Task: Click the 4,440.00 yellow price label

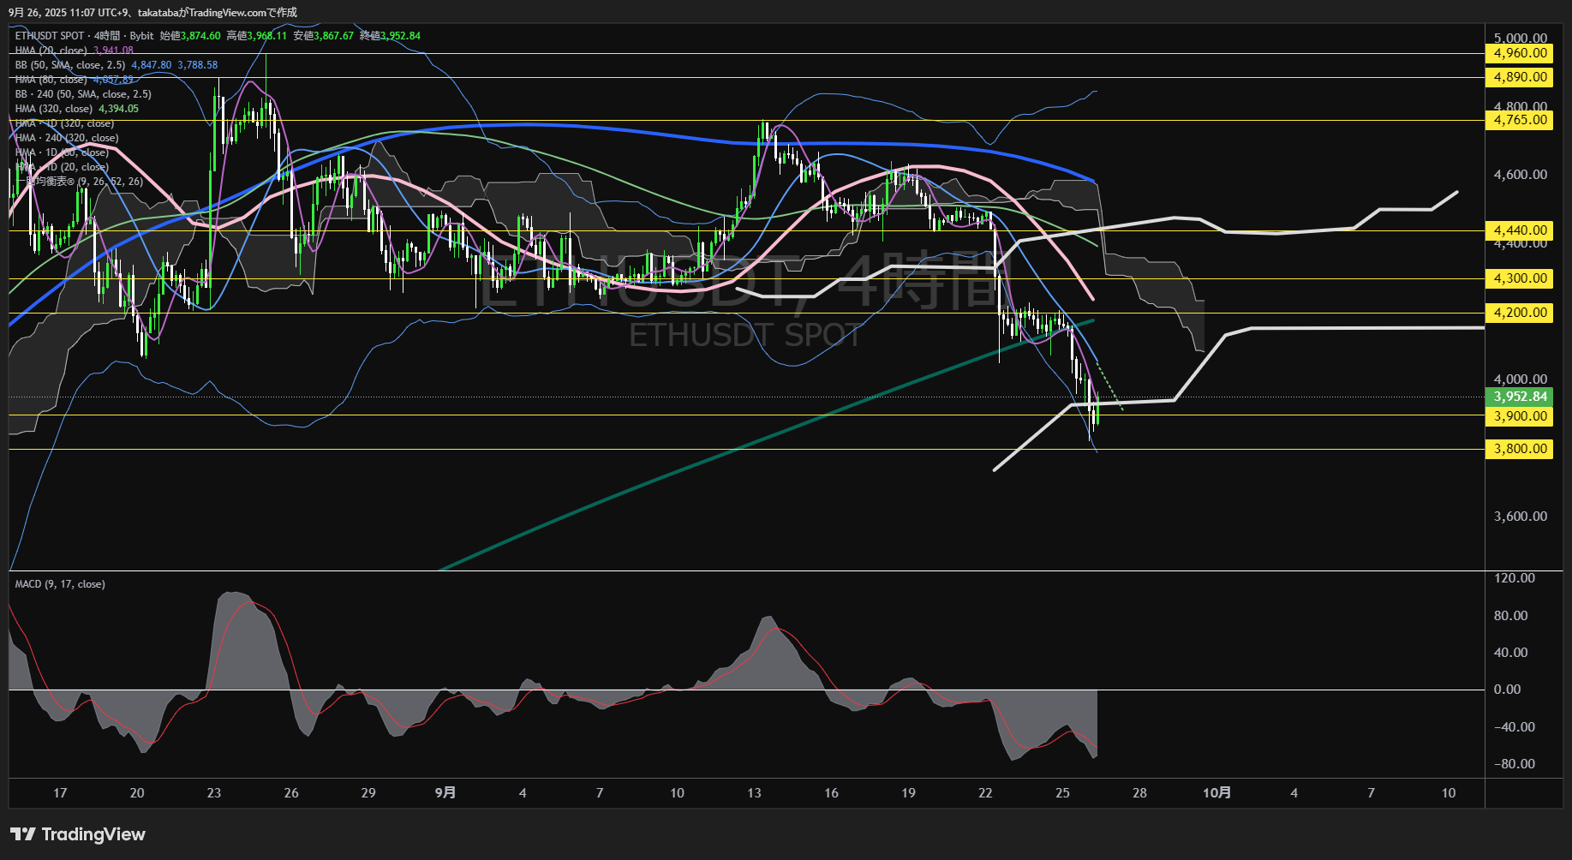Action: click(x=1520, y=230)
